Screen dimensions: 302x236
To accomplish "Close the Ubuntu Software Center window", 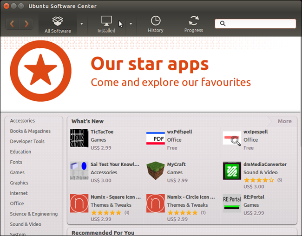I will [x=7, y=6].
